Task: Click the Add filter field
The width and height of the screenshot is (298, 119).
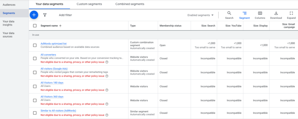Action: coord(65,15)
